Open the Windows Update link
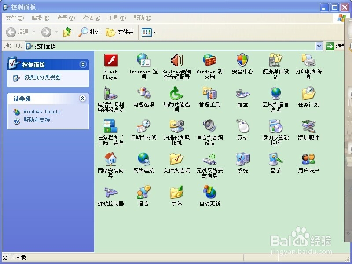 point(42,111)
